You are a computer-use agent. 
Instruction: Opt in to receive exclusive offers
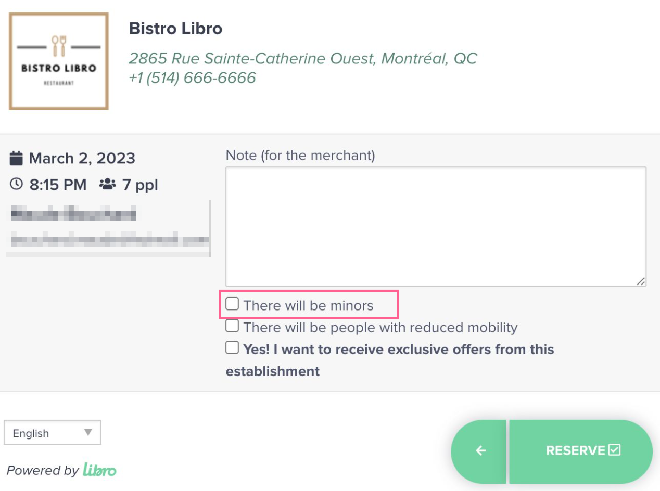point(232,348)
